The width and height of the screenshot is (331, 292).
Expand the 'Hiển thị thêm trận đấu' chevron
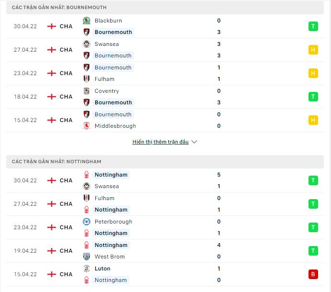[x=194, y=142]
